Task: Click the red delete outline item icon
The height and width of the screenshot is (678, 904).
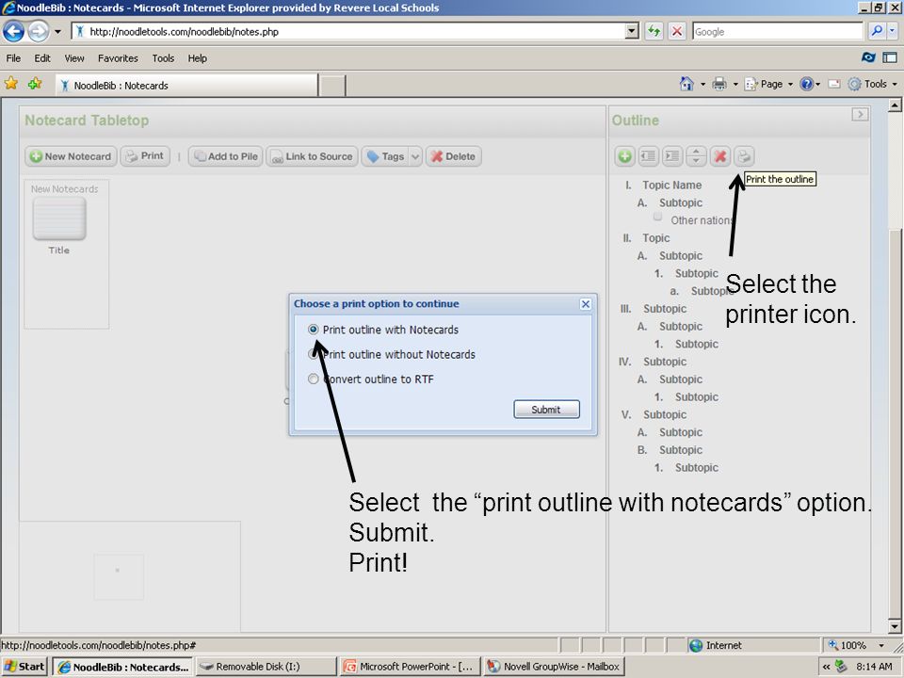Action: (x=719, y=155)
